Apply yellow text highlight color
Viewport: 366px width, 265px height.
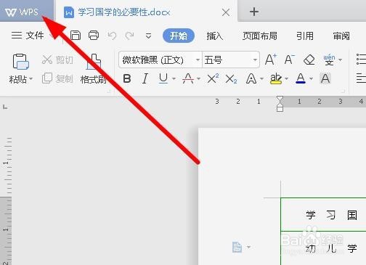pyautogui.click(x=276, y=78)
